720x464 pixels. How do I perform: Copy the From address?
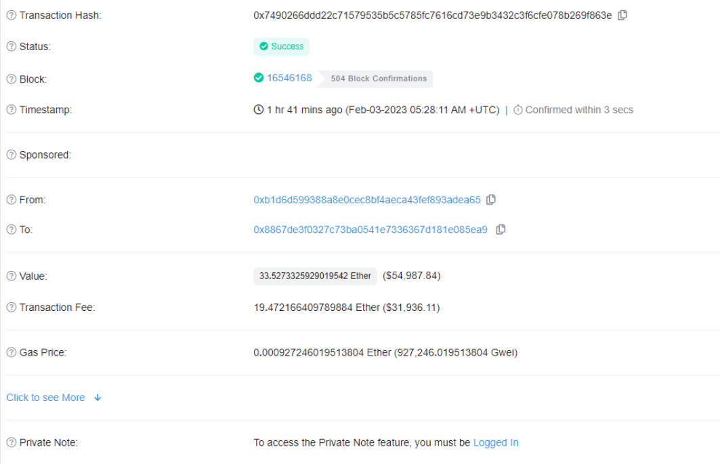click(x=491, y=200)
